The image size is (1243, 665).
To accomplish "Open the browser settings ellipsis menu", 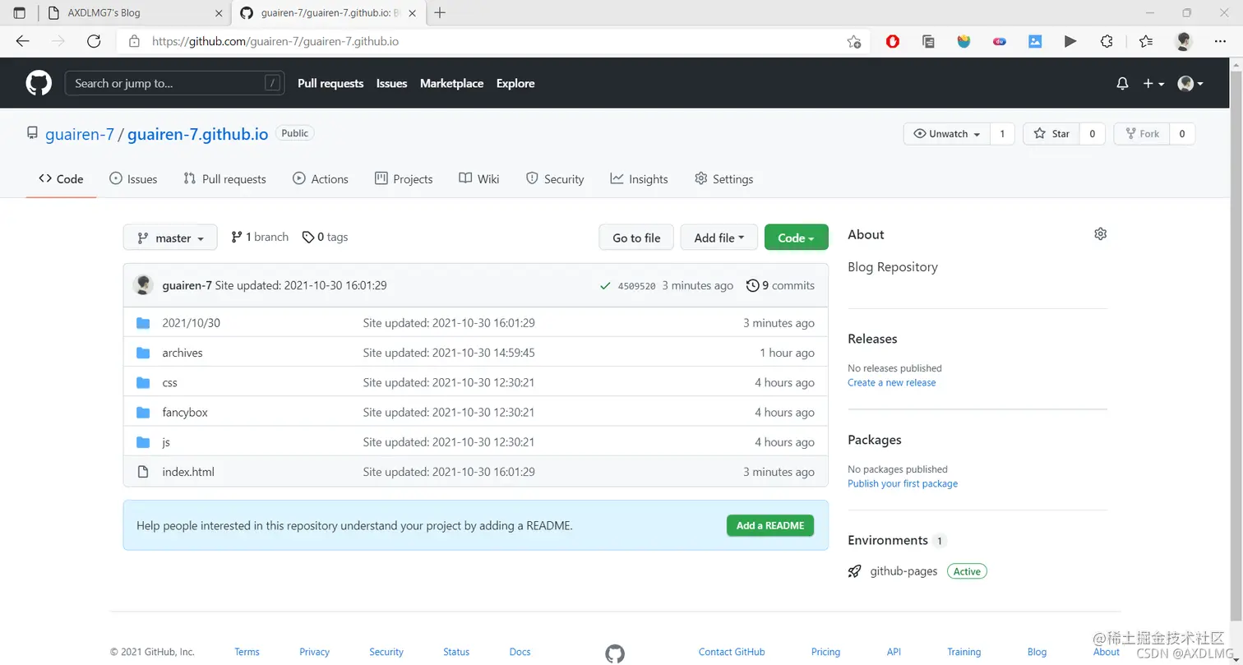I will coord(1220,41).
